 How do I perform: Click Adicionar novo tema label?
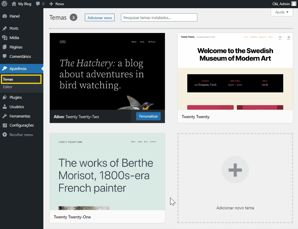(x=235, y=208)
